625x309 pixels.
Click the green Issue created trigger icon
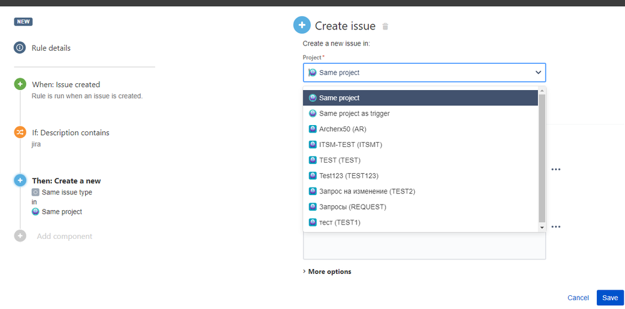coord(20,84)
